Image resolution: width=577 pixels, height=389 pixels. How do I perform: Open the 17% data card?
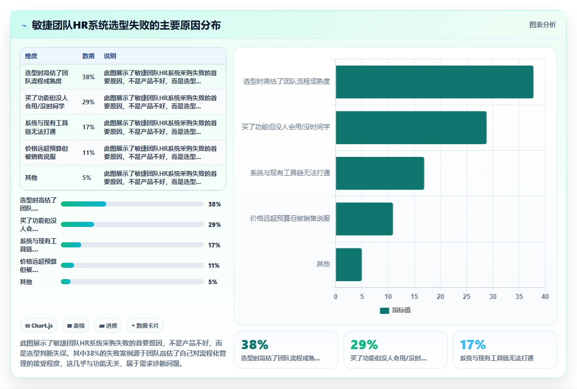(x=505, y=350)
